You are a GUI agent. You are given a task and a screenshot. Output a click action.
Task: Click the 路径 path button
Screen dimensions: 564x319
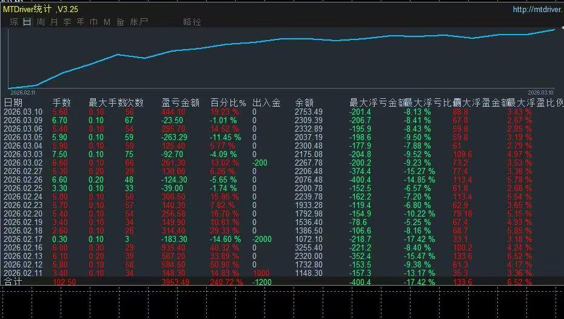click(x=192, y=22)
